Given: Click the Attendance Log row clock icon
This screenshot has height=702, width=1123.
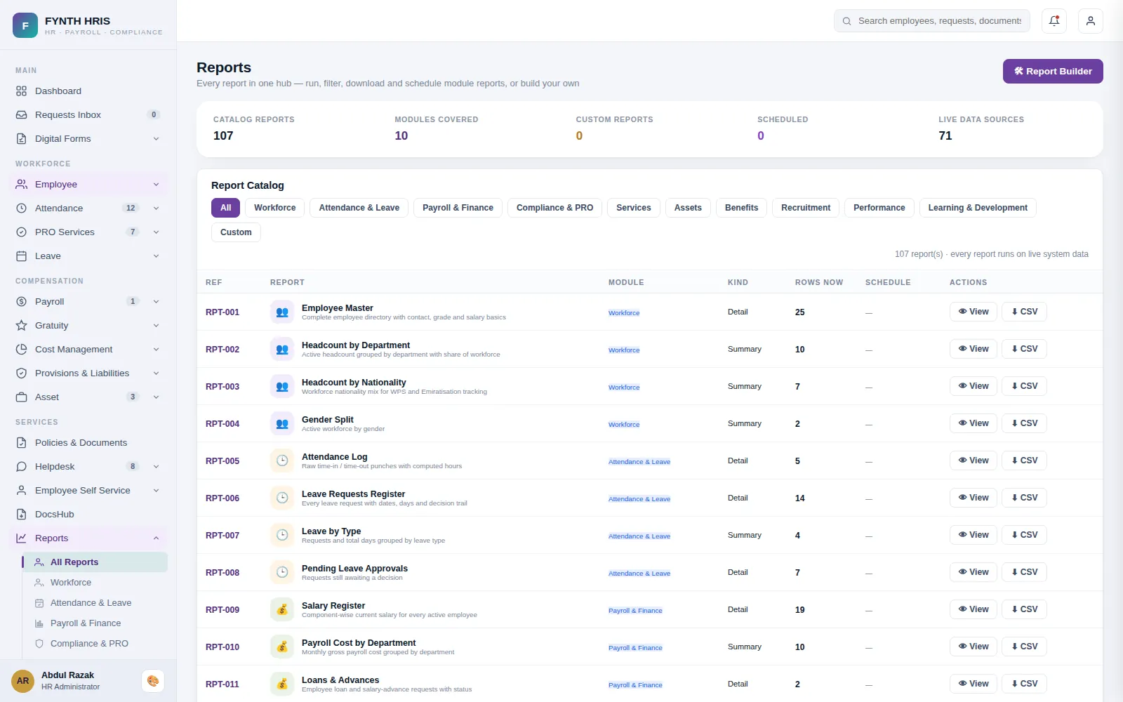Looking at the screenshot, I should click(x=282, y=461).
